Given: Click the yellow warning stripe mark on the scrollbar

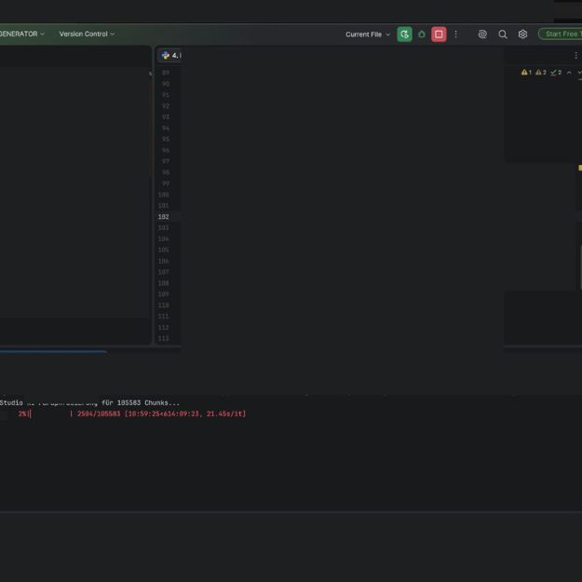Looking at the screenshot, I should click(580, 169).
